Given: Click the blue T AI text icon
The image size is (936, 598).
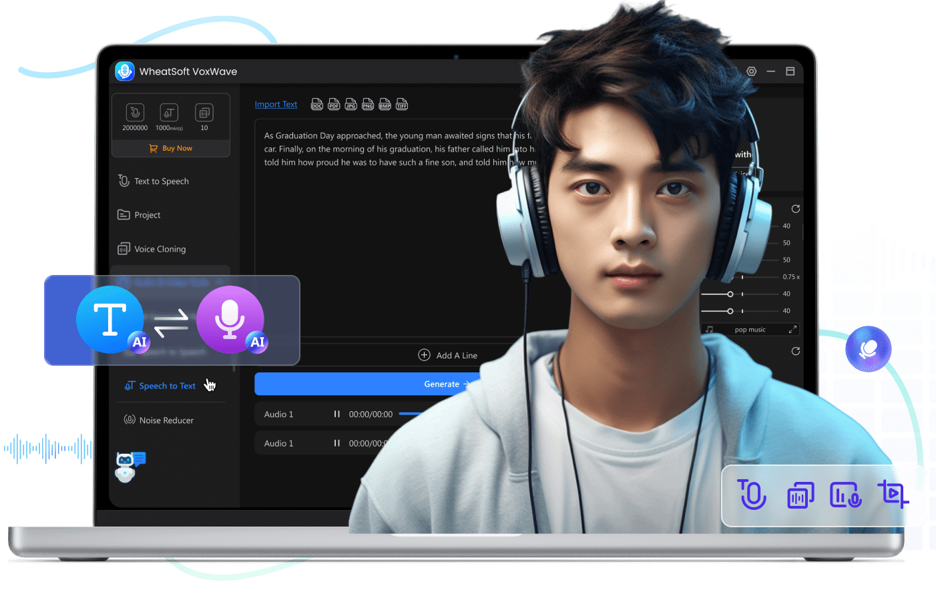Looking at the screenshot, I should [110, 320].
